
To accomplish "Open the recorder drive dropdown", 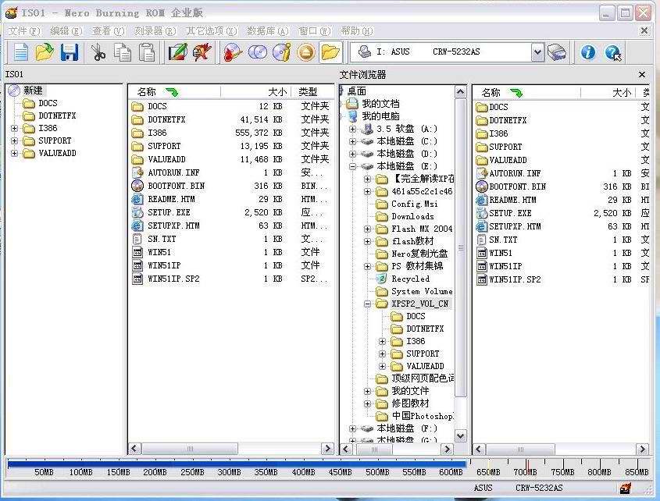I will coord(537,52).
